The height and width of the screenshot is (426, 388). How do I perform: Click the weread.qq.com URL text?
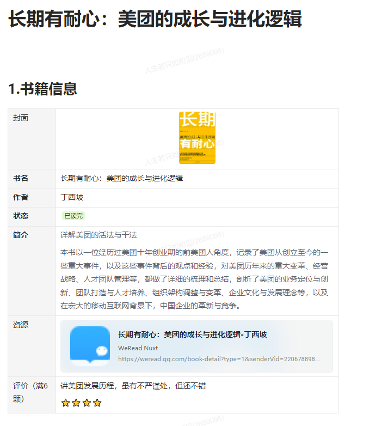coord(219,359)
